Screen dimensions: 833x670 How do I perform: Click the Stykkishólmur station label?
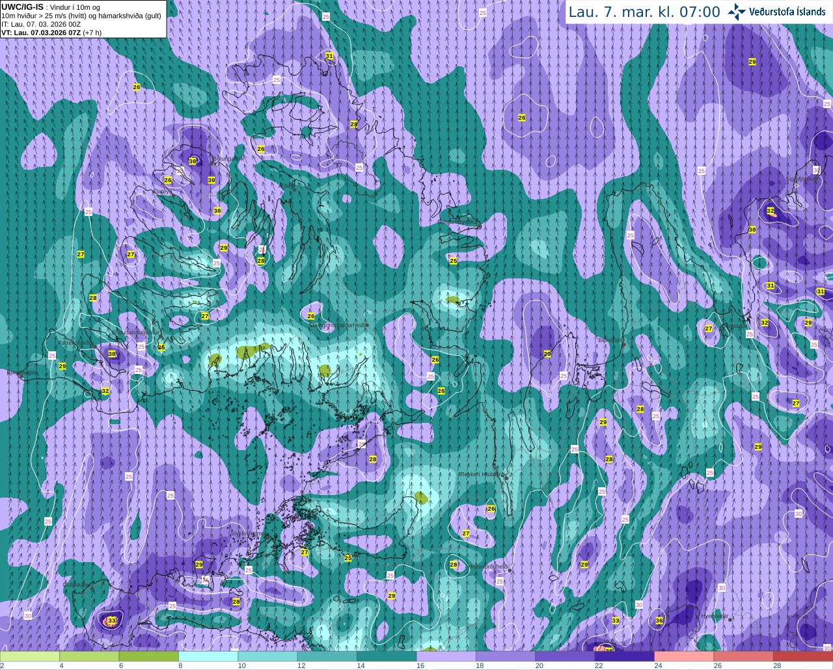247,533
